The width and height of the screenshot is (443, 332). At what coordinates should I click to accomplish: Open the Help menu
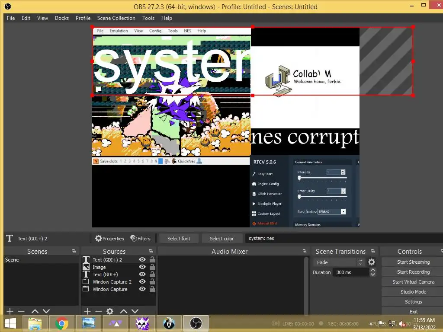tap(167, 18)
